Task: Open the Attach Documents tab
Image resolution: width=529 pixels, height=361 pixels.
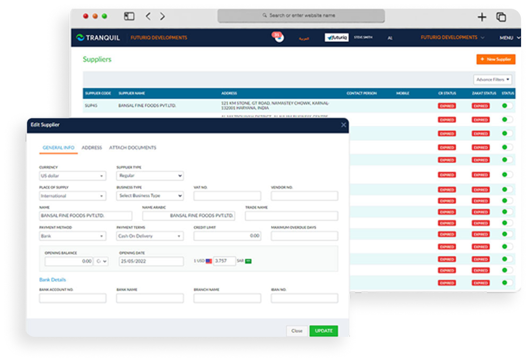Action: 133,148
